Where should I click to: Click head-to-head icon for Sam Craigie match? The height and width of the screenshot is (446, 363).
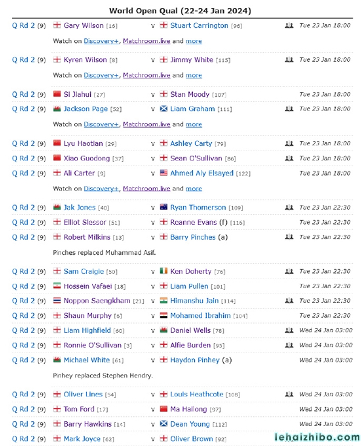[289, 271]
